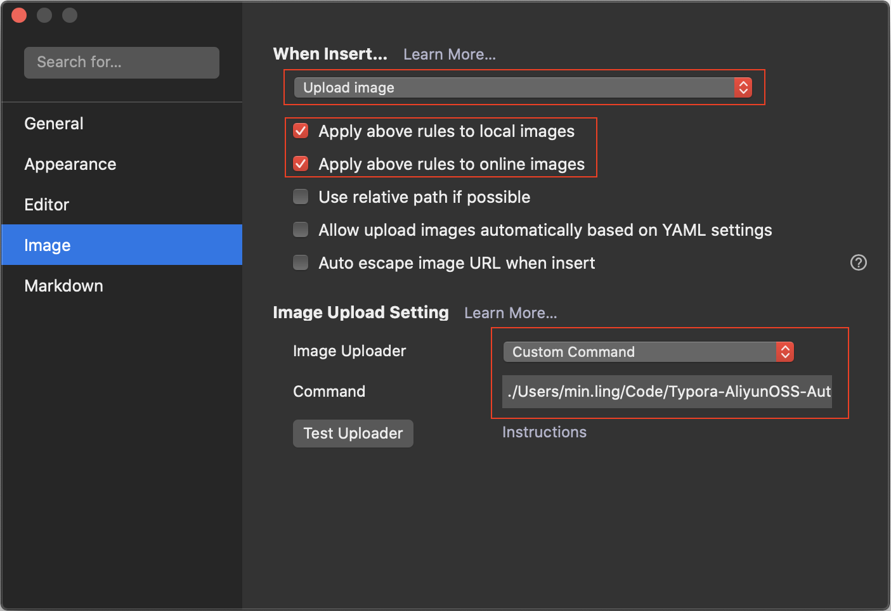Viewport: 891px width, 611px height.
Task: Open the General preferences section
Action: tap(122, 124)
